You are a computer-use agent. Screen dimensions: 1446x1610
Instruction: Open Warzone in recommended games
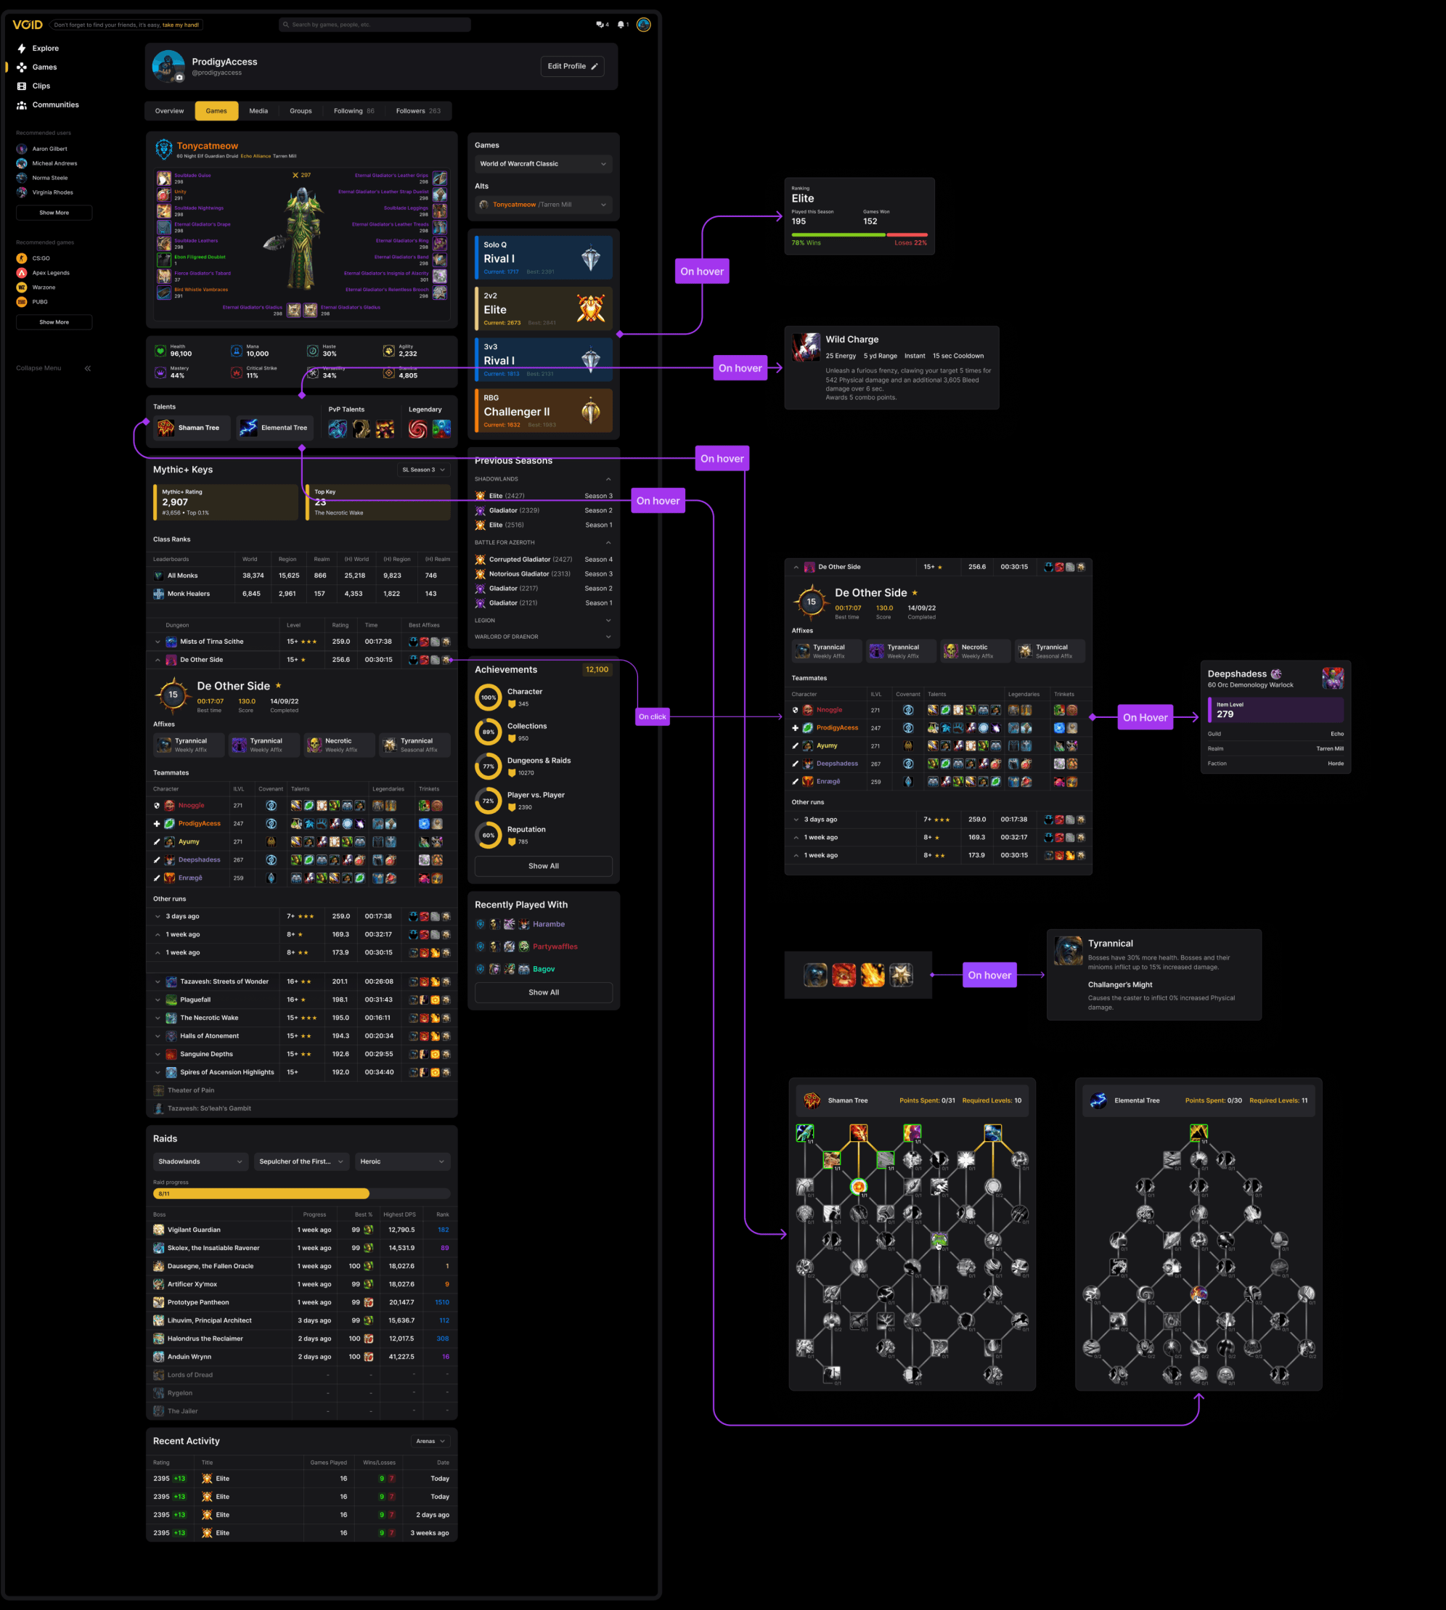36,287
